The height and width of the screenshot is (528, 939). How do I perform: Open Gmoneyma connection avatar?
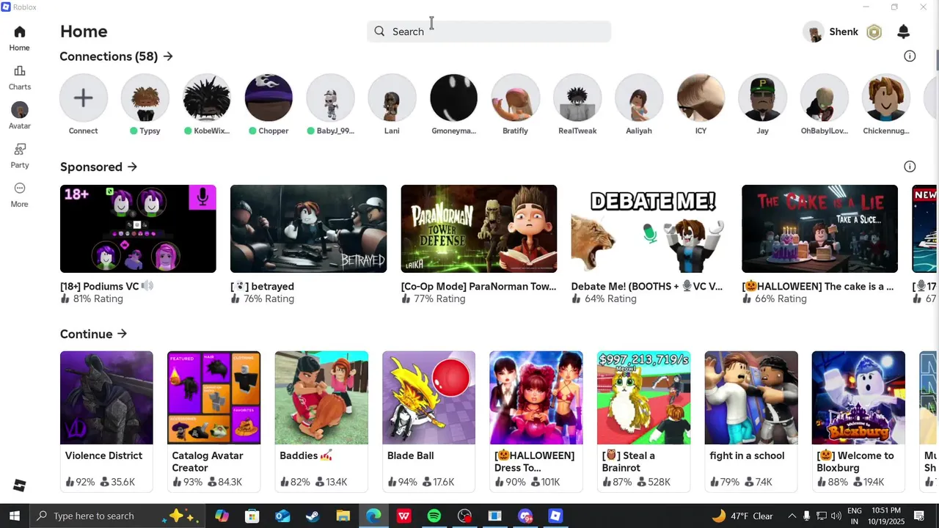pos(453,98)
